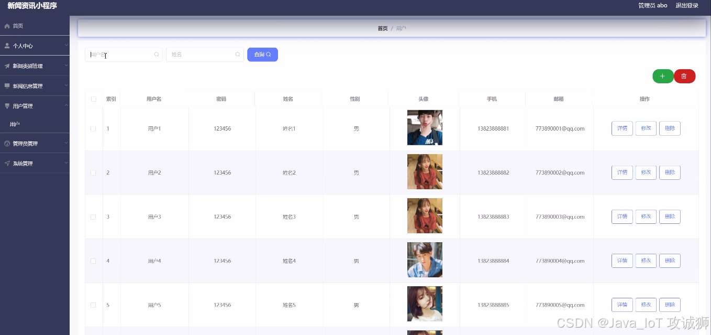The image size is (711, 335).
Task: Expand the 新闻信息管理 menu arrow
Action: 66,85
